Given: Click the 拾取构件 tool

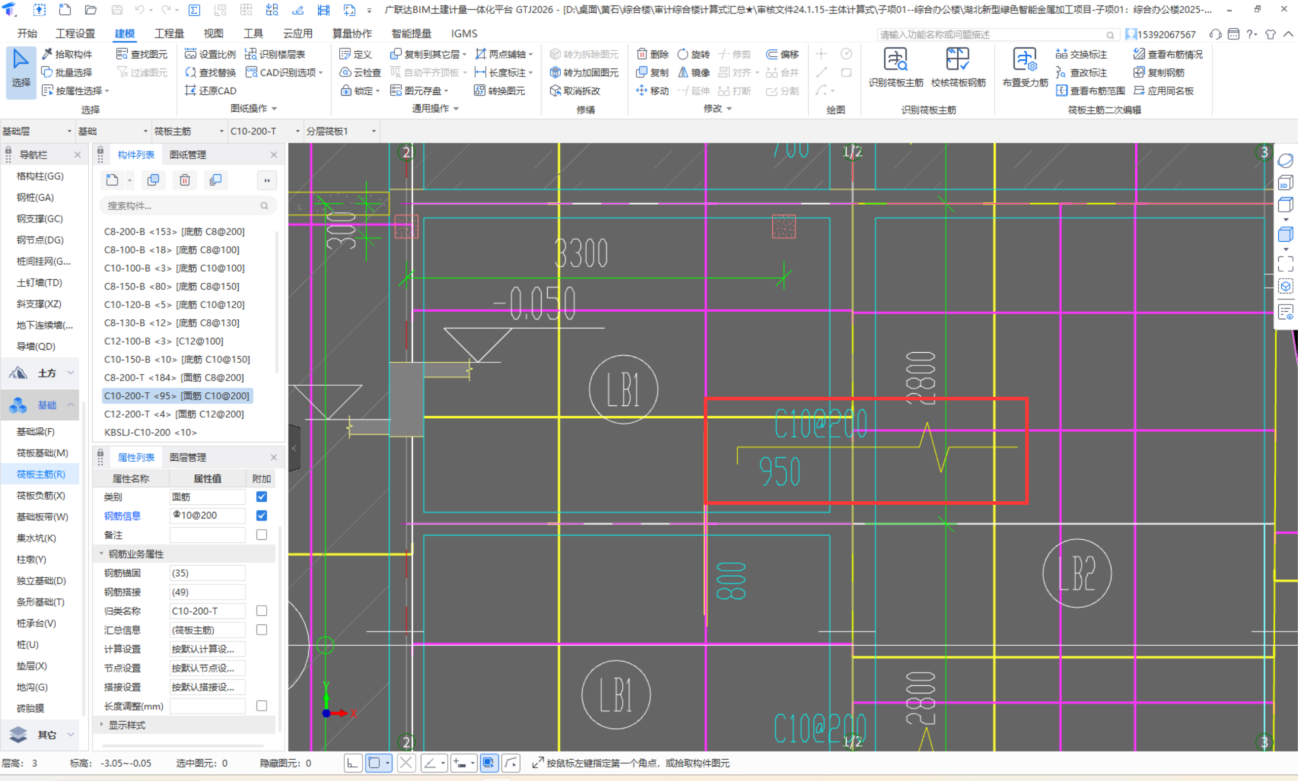Looking at the screenshot, I should point(67,54).
